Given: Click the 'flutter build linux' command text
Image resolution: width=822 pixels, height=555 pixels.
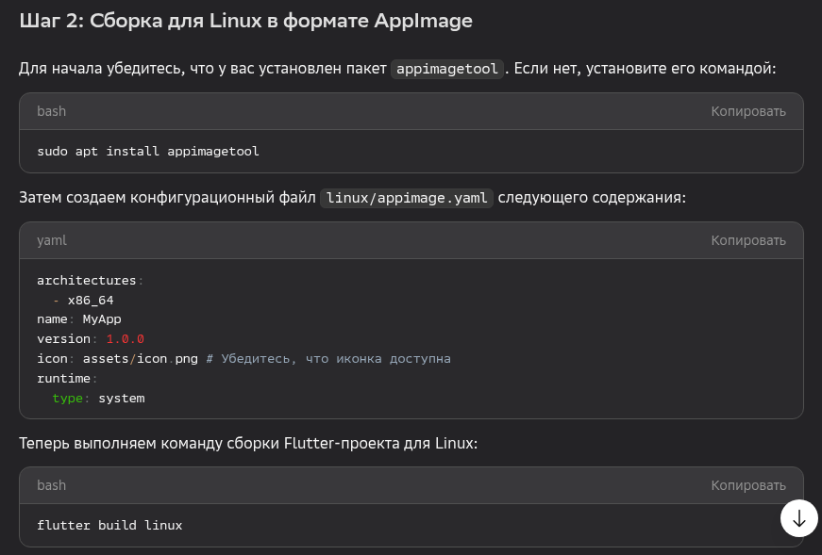Looking at the screenshot, I should 109,525.
